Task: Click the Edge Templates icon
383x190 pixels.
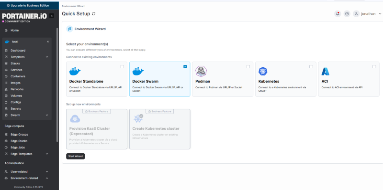Action: click(6, 154)
